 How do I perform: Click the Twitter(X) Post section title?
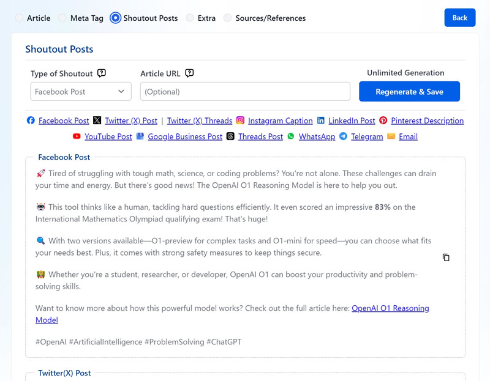[64, 373]
